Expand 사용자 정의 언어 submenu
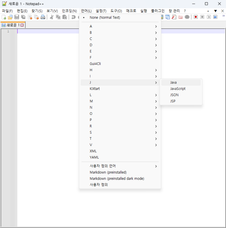This screenshot has height=228, width=226. [x=120, y=166]
